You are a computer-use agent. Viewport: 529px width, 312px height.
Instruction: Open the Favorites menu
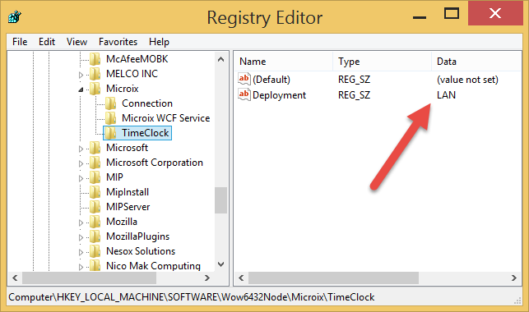(118, 42)
